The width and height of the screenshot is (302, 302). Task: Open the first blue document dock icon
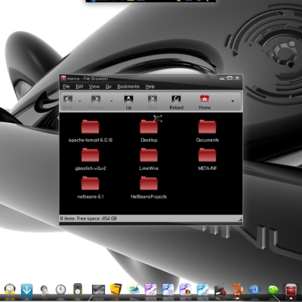(x=168, y=289)
